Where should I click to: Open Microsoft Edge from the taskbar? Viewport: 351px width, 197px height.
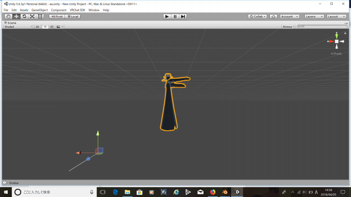(x=115, y=192)
